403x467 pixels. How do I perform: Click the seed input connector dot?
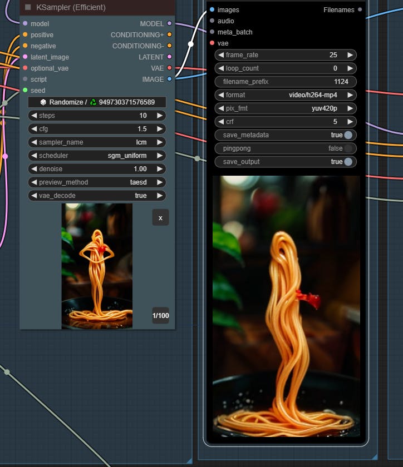click(x=25, y=90)
